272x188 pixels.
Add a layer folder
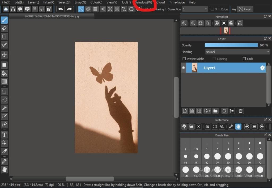(x=215, y=111)
